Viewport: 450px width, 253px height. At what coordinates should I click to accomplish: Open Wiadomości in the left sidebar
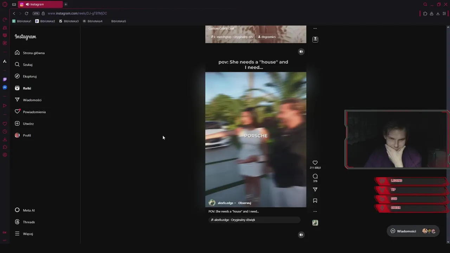(x=28, y=100)
